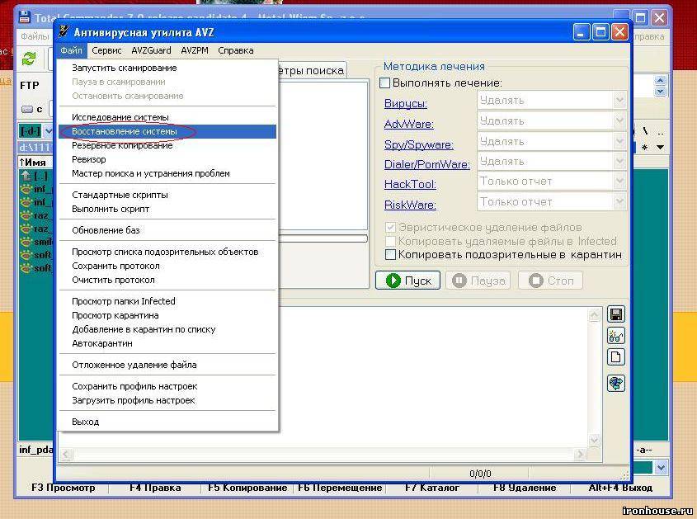Start scanning with the Пуск button
The width and height of the screenshot is (697, 519).
click(x=408, y=281)
